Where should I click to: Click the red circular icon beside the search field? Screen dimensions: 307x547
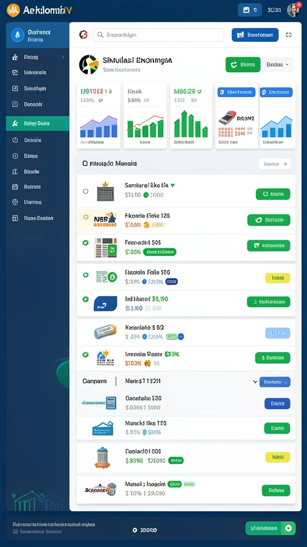[83, 35]
